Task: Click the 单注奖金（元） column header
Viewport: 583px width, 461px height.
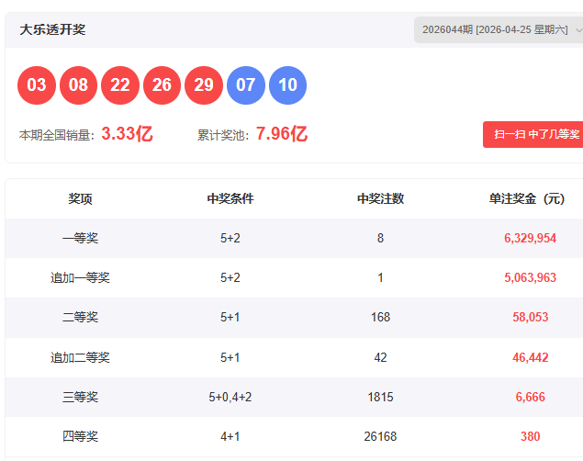Action: click(x=529, y=198)
